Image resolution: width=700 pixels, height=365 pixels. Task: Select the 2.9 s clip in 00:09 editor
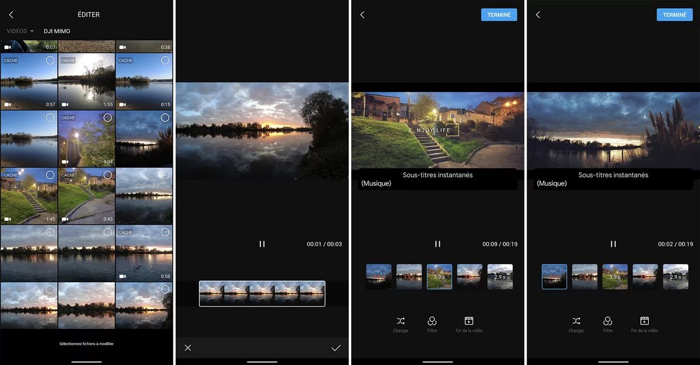(500, 277)
